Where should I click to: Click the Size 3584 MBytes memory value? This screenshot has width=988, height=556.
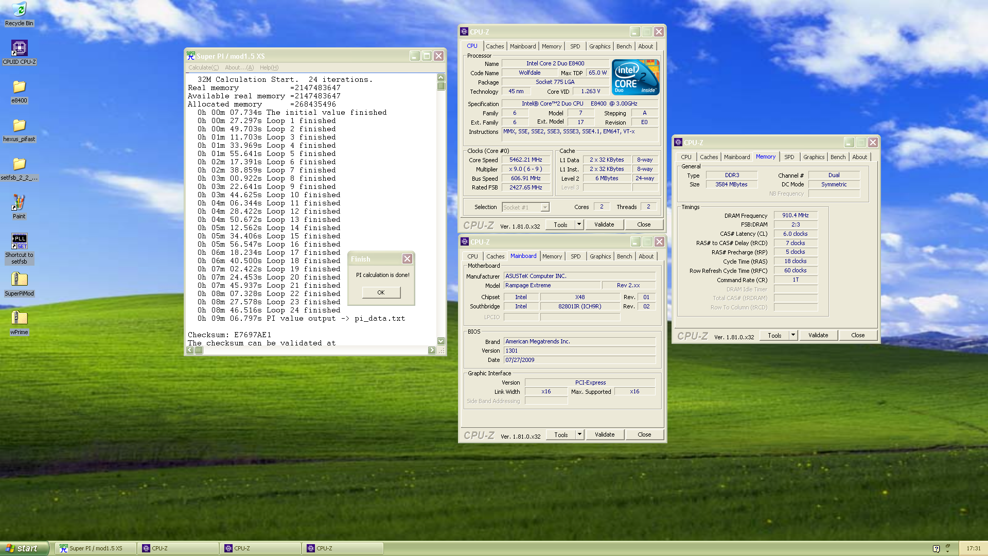pos(731,184)
